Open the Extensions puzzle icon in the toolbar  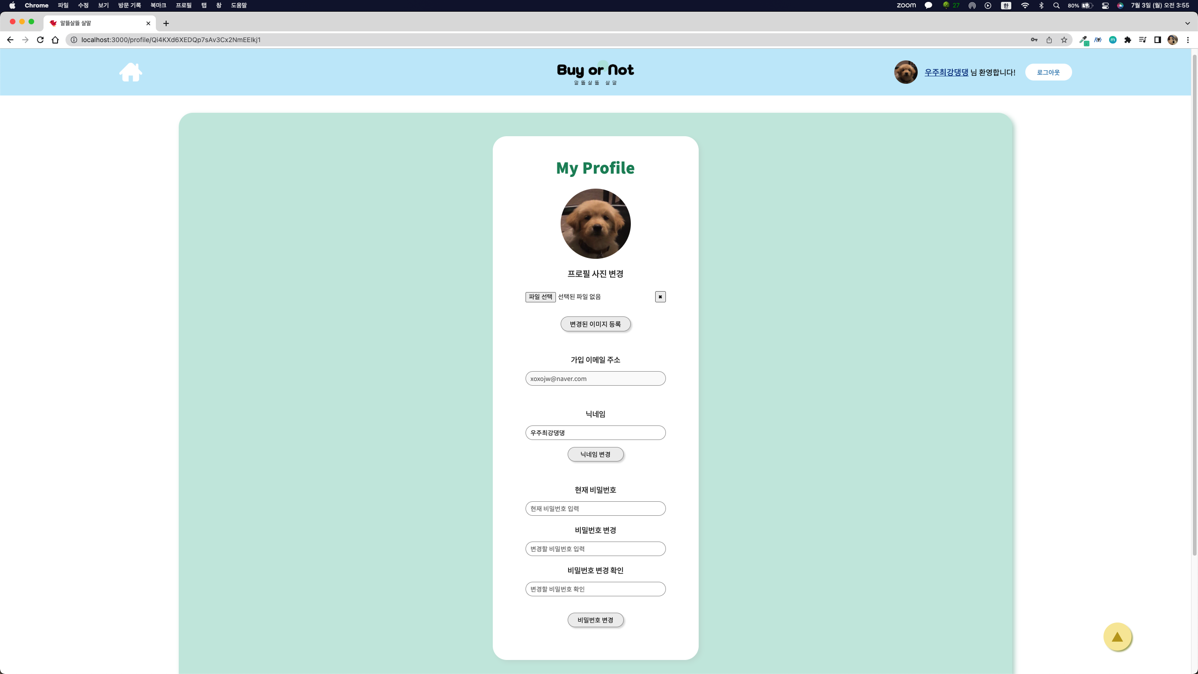click(x=1128, y=40)
